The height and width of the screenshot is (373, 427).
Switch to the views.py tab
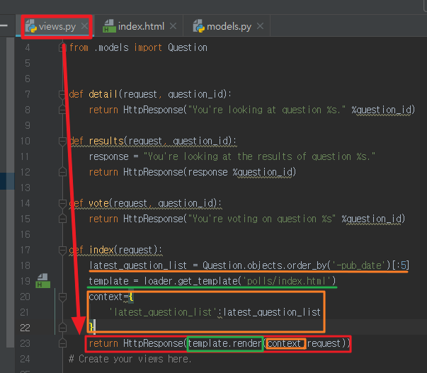coord(57,26)
